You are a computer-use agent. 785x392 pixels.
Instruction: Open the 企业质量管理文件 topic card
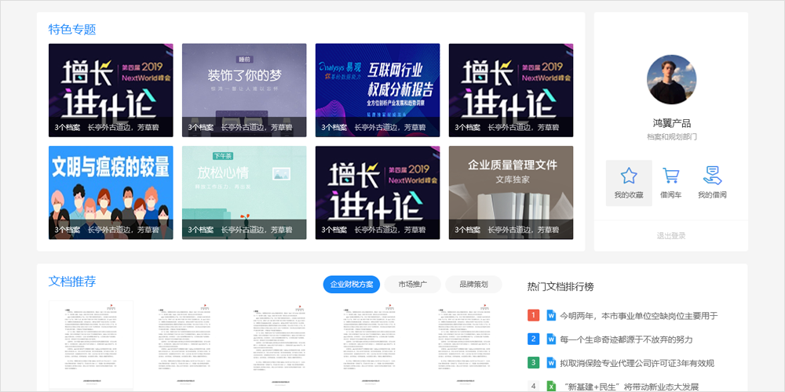511,193
